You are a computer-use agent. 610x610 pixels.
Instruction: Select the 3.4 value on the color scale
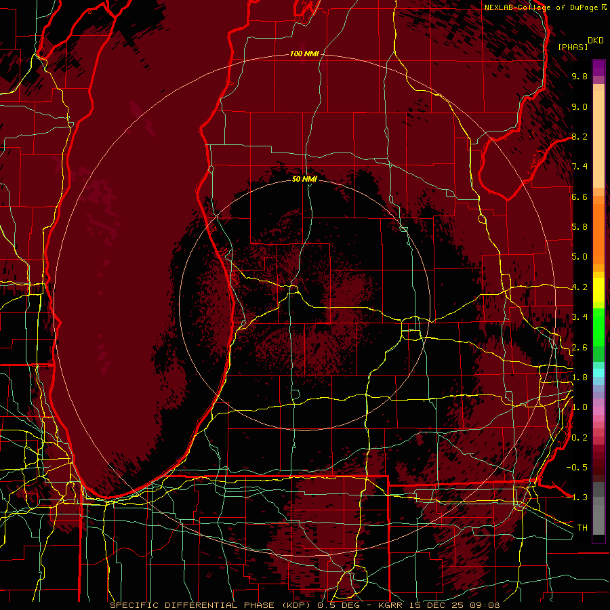pyautogui.click(x=579, y=317)
